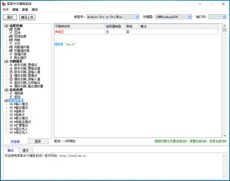Image resolution: width=230 pixels, height=181 pixels.
Task: Open the 文件 menu
Action: click(x=6, y=10)
